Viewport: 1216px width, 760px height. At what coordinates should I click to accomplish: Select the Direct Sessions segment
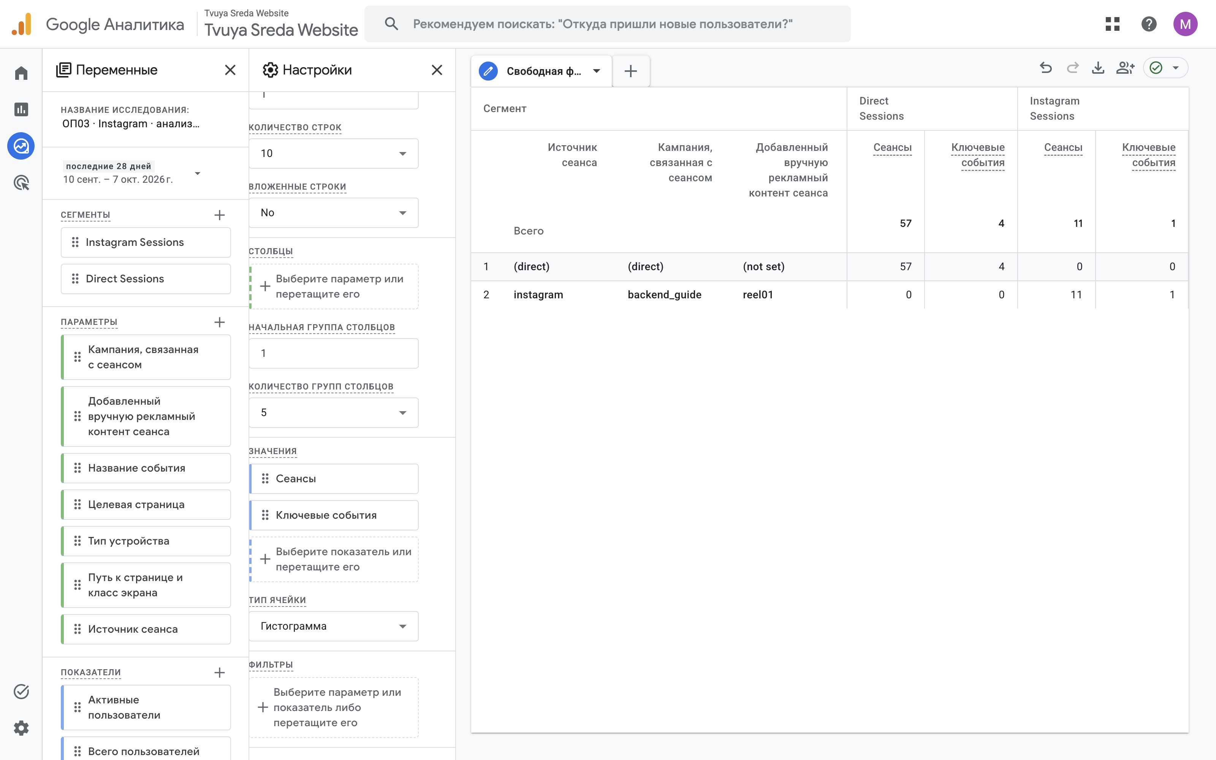pos(146,279)
